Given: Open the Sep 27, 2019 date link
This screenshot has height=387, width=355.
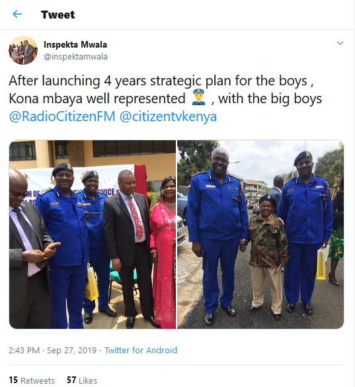Looking at the screenshot, I should (x=71, y=350).
